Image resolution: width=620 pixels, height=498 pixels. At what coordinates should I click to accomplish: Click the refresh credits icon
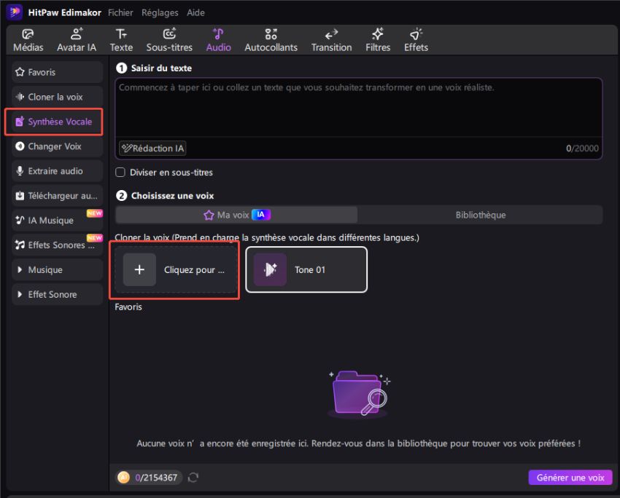point(193,478)
